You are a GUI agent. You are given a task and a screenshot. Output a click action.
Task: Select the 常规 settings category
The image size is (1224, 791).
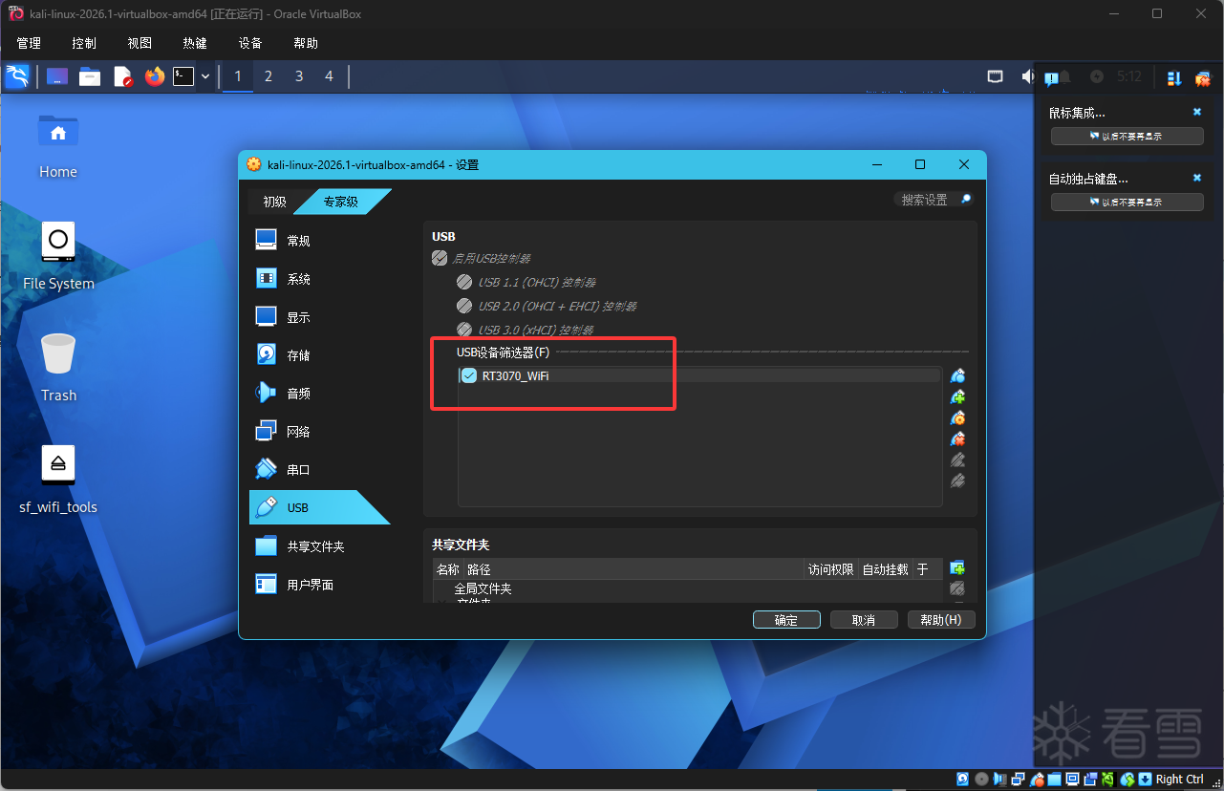[320, 241]
